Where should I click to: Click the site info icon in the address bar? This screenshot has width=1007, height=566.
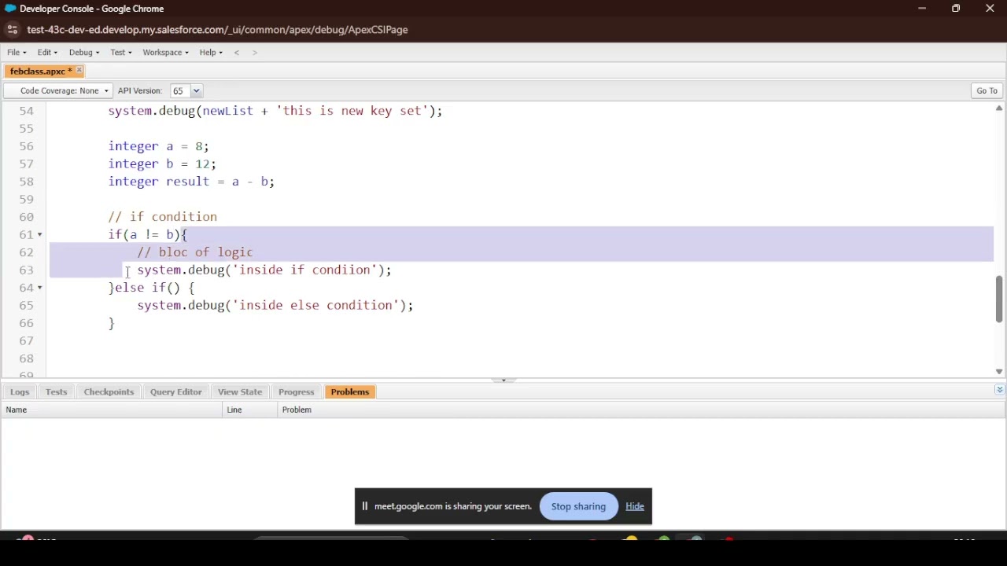point(12,30)
